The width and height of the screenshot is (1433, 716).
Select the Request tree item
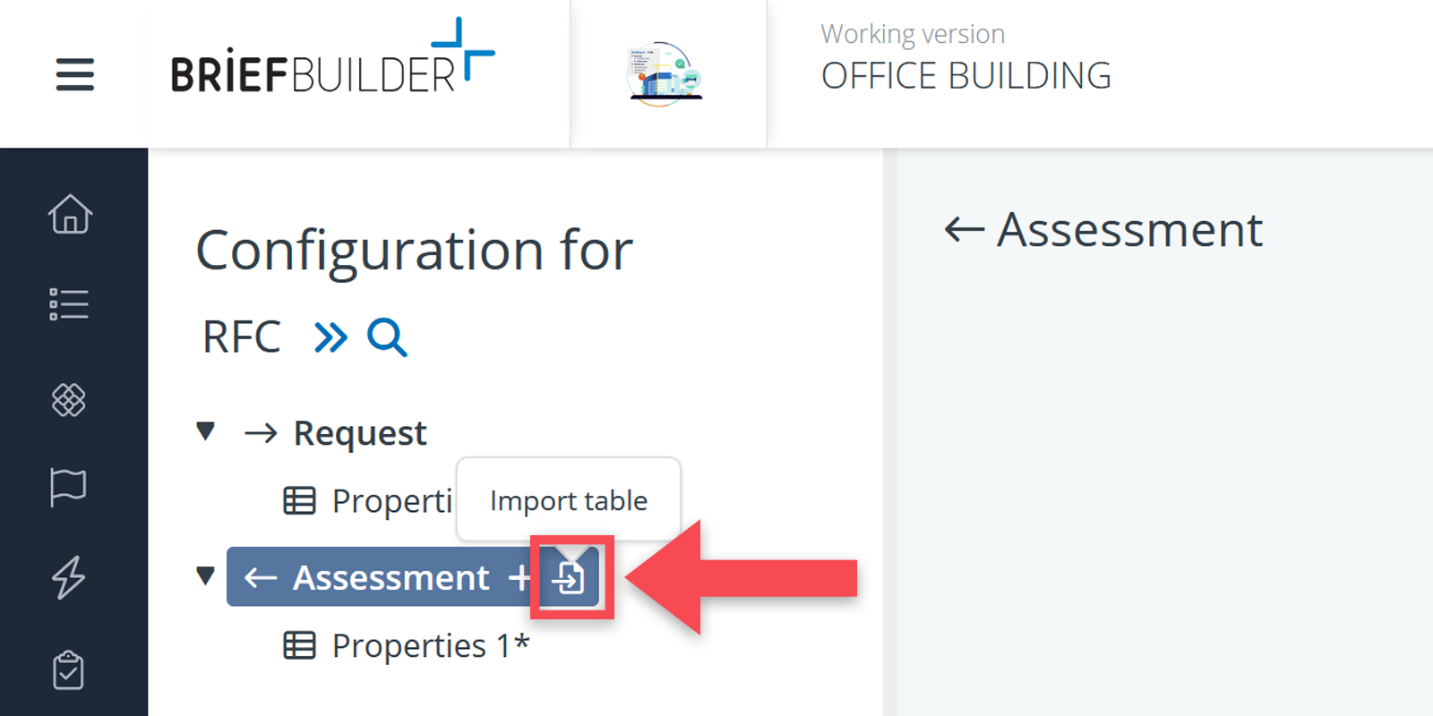point(360,433)
